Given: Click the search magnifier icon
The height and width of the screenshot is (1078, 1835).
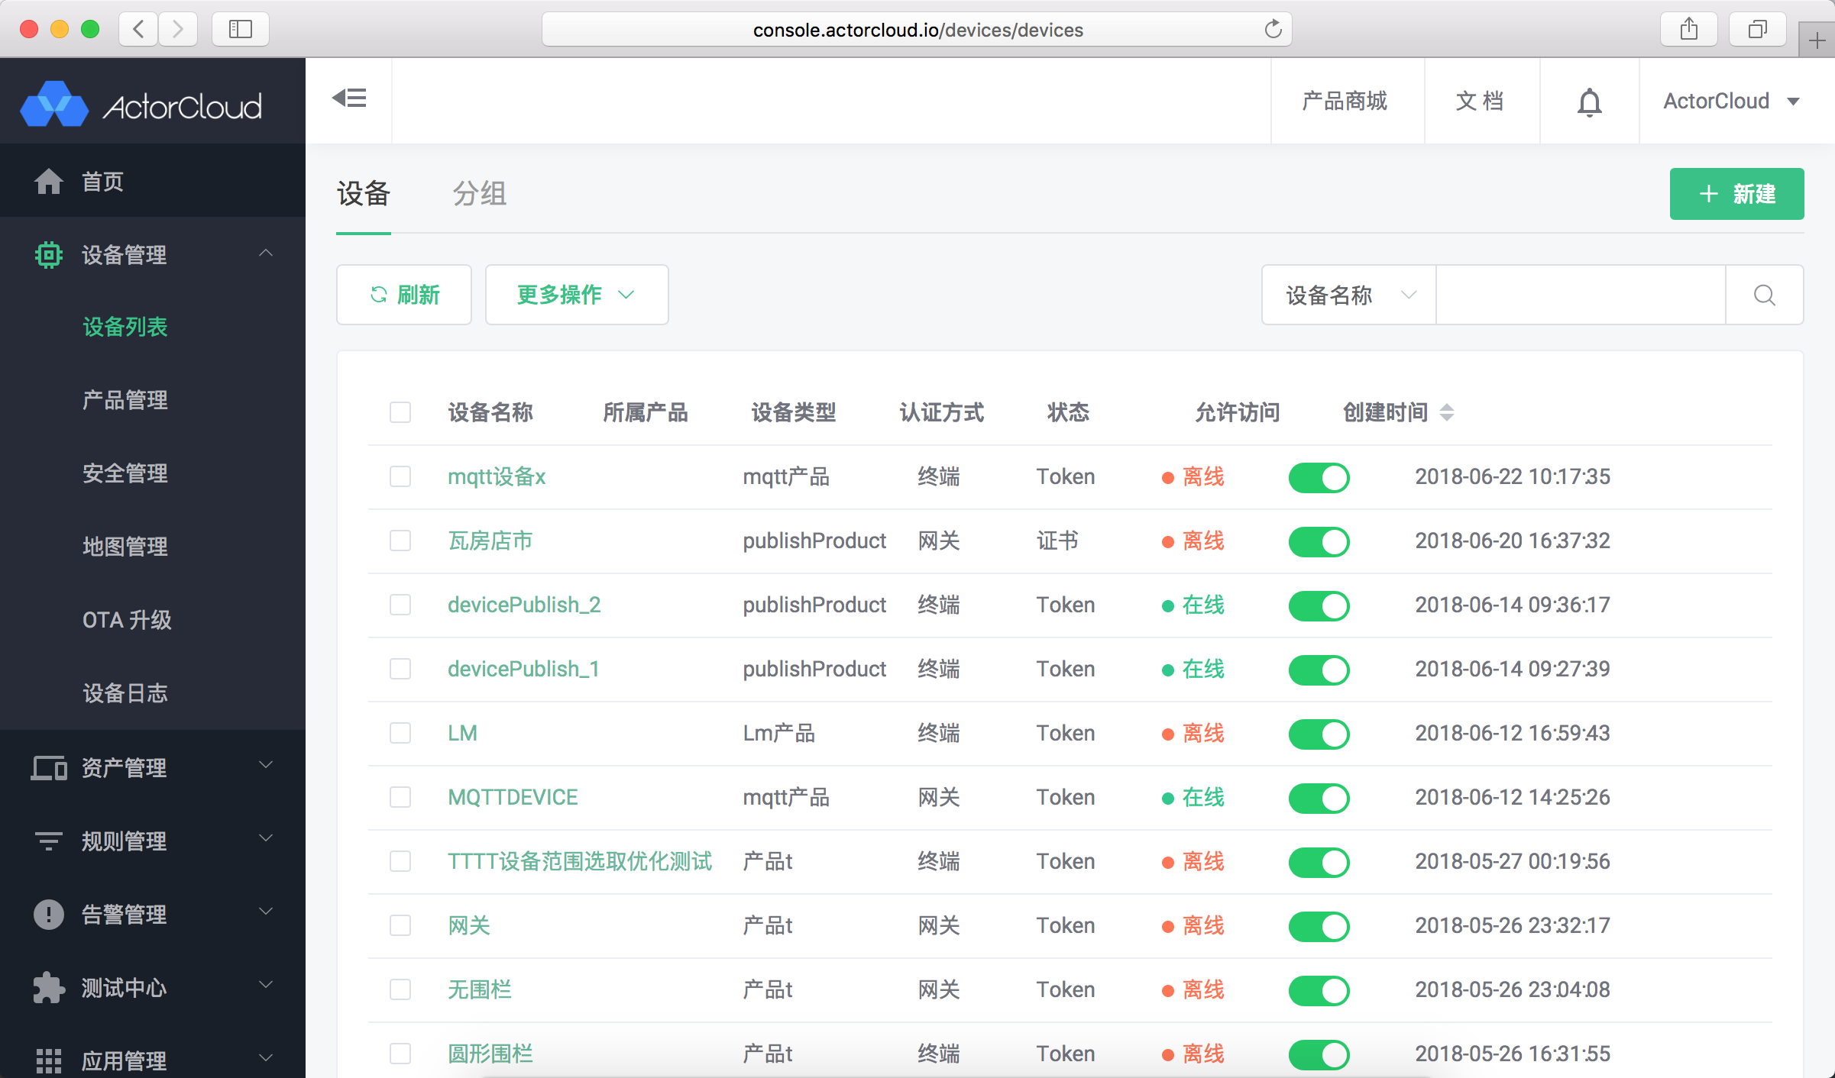Looking at the screenshot, I should point(1764,295).
